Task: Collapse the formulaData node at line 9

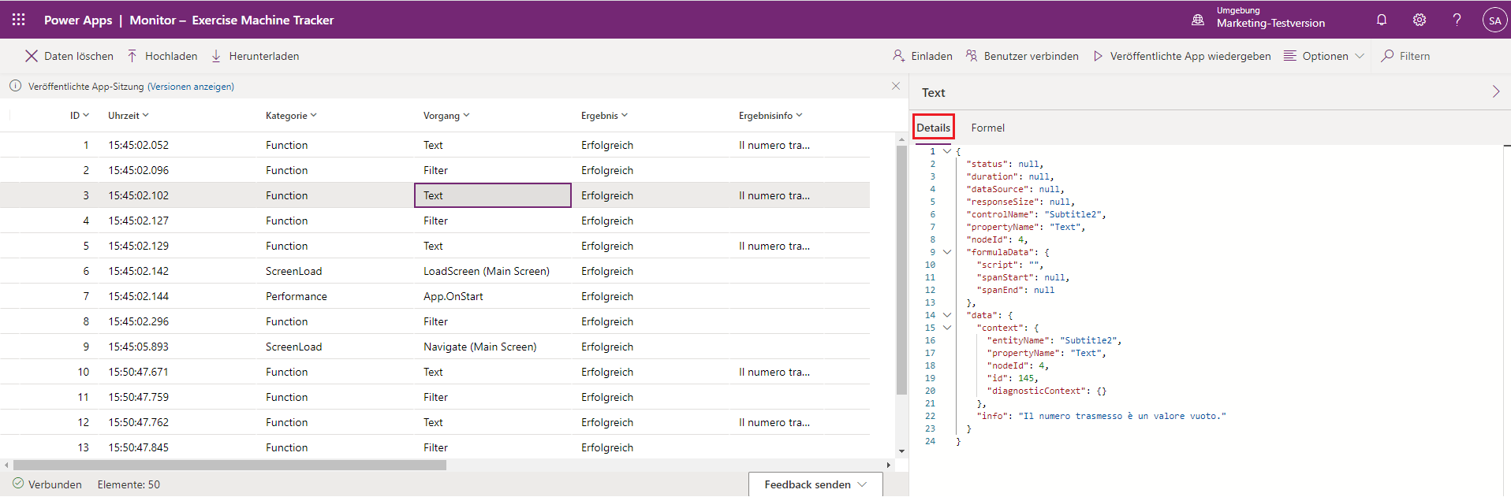Action: tap(947, 252)
